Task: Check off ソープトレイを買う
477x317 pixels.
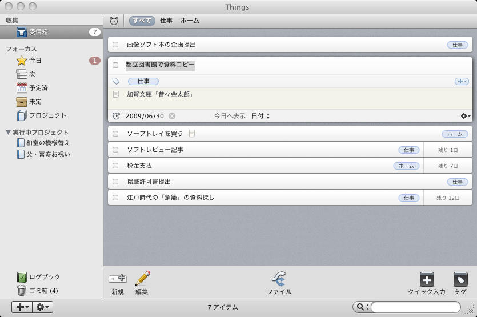Action: [115, 134]
